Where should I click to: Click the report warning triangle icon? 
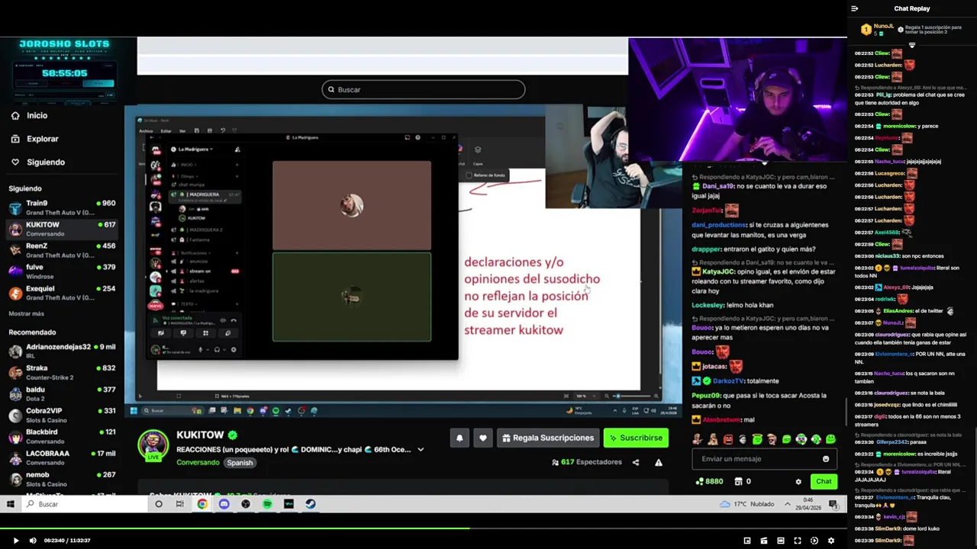[658, 463]
